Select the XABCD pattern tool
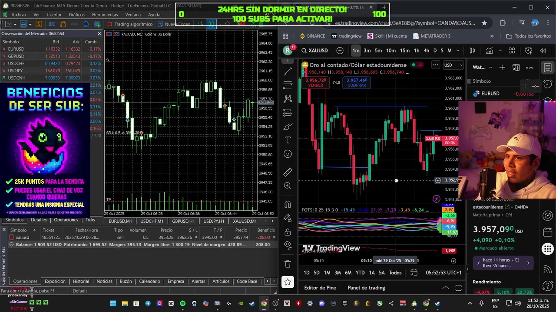The image size is (556, 312). point(288,99)
